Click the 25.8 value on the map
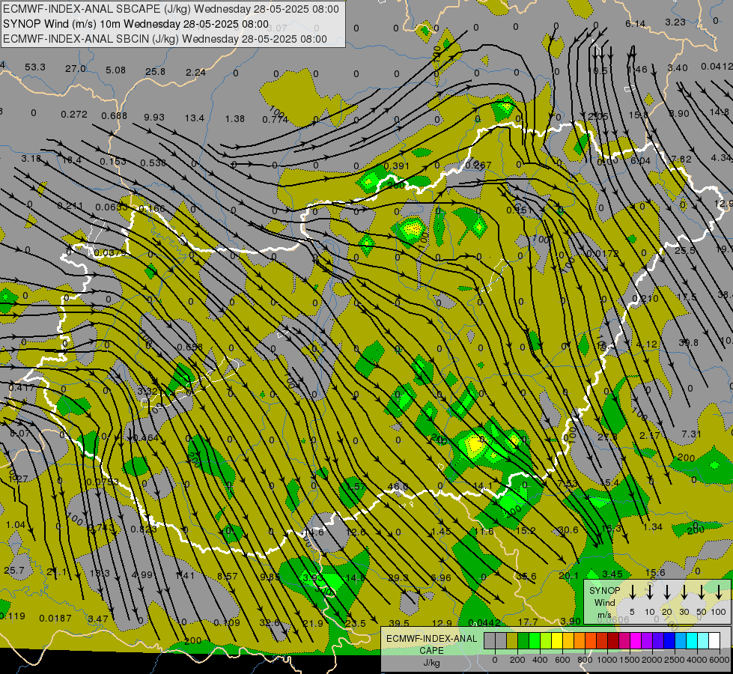The image size is (733, 674). (155, 72)
